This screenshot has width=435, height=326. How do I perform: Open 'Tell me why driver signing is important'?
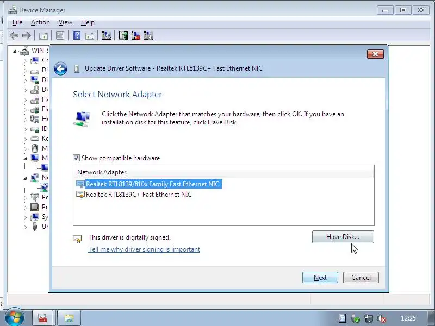pyautogui.click(x=144, y=249)
